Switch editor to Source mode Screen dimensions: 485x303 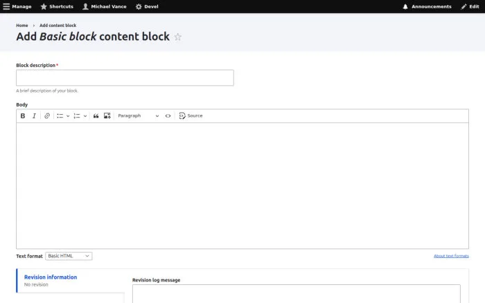[191, 116]
